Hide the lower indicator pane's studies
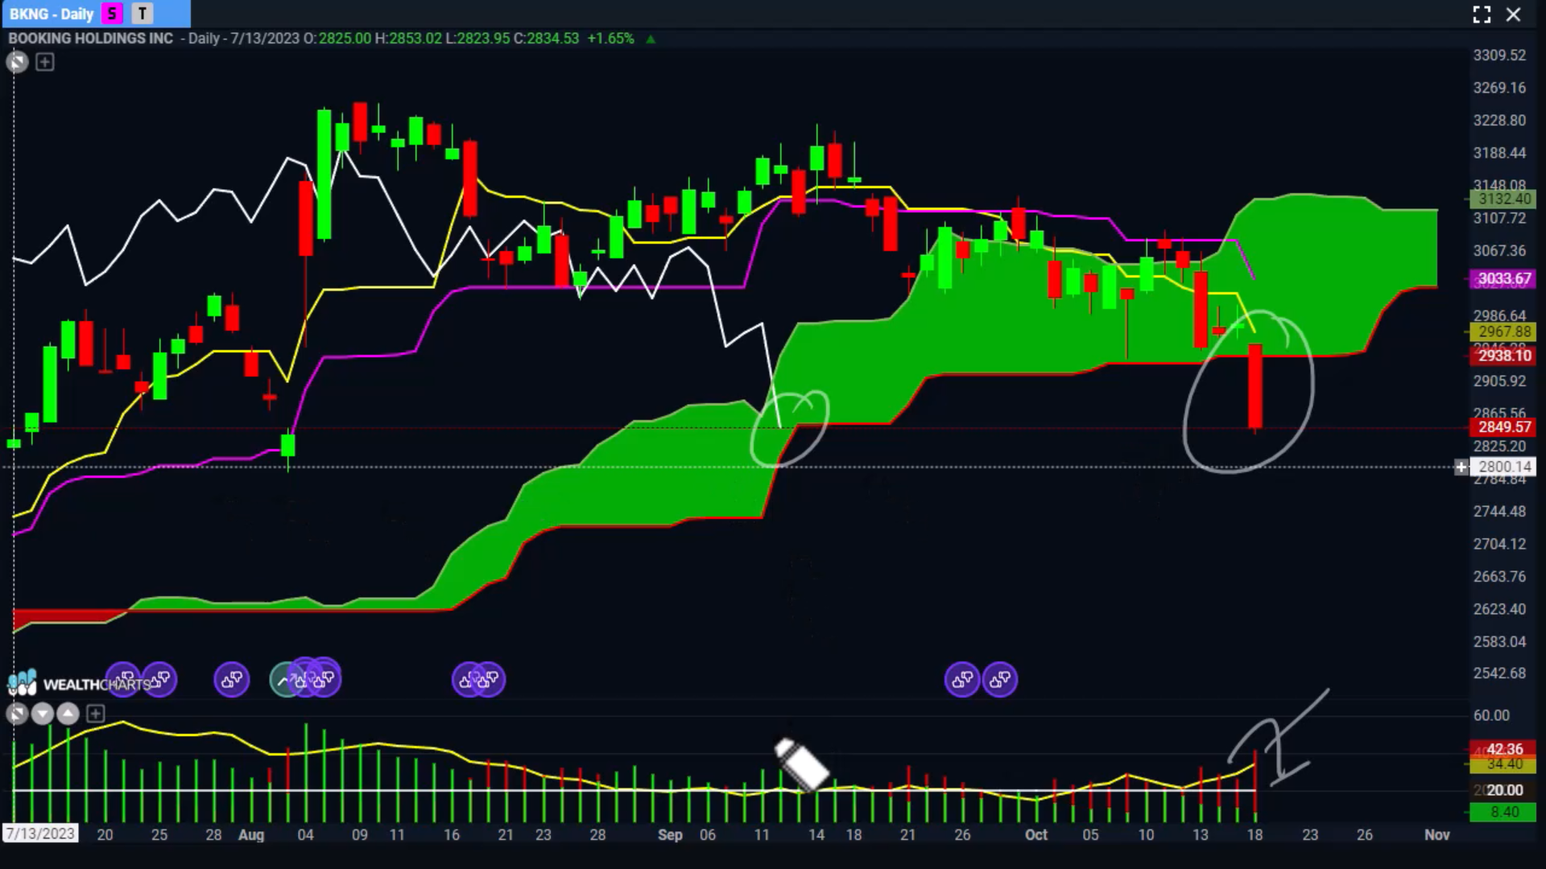1546x869 pixels. [17, 714]
